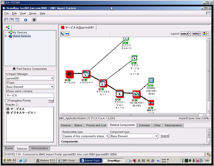
Task: Select the サービスA search result
Action: (x=17, y=109)
